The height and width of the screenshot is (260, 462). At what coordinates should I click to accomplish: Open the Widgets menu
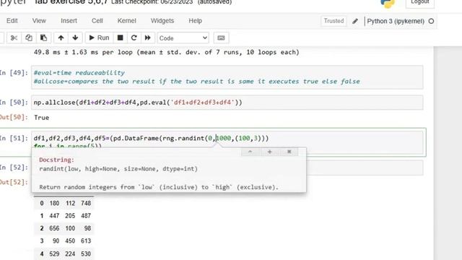click(x=162, y=21)
